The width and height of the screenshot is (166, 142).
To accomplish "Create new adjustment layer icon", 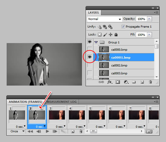I will coord(126,82).
